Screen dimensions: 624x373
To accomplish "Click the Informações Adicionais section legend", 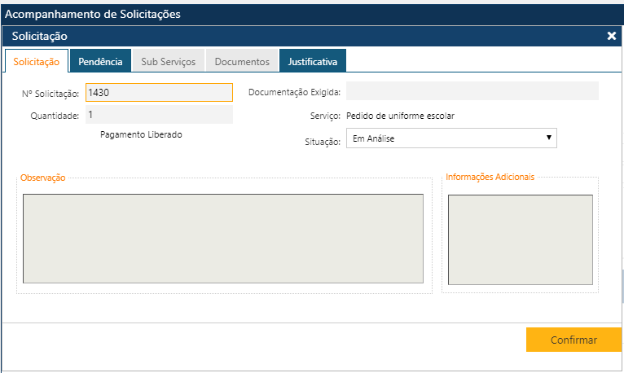I will 490,177.
